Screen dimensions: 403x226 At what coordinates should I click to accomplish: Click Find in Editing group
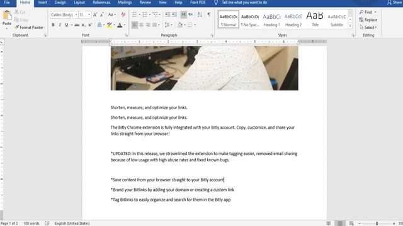tap(365, 12)
